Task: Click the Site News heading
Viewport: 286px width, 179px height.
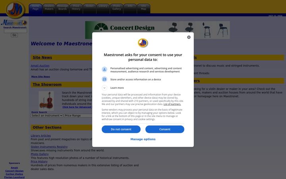Action: tap(43, 58)
